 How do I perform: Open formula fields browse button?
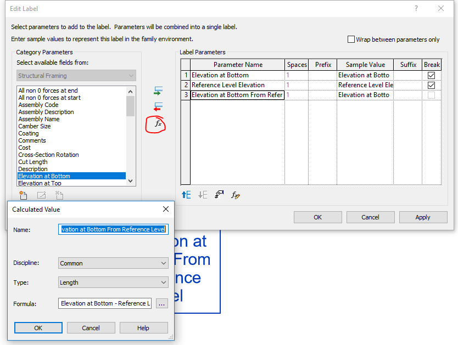click(x=161, y=303)
